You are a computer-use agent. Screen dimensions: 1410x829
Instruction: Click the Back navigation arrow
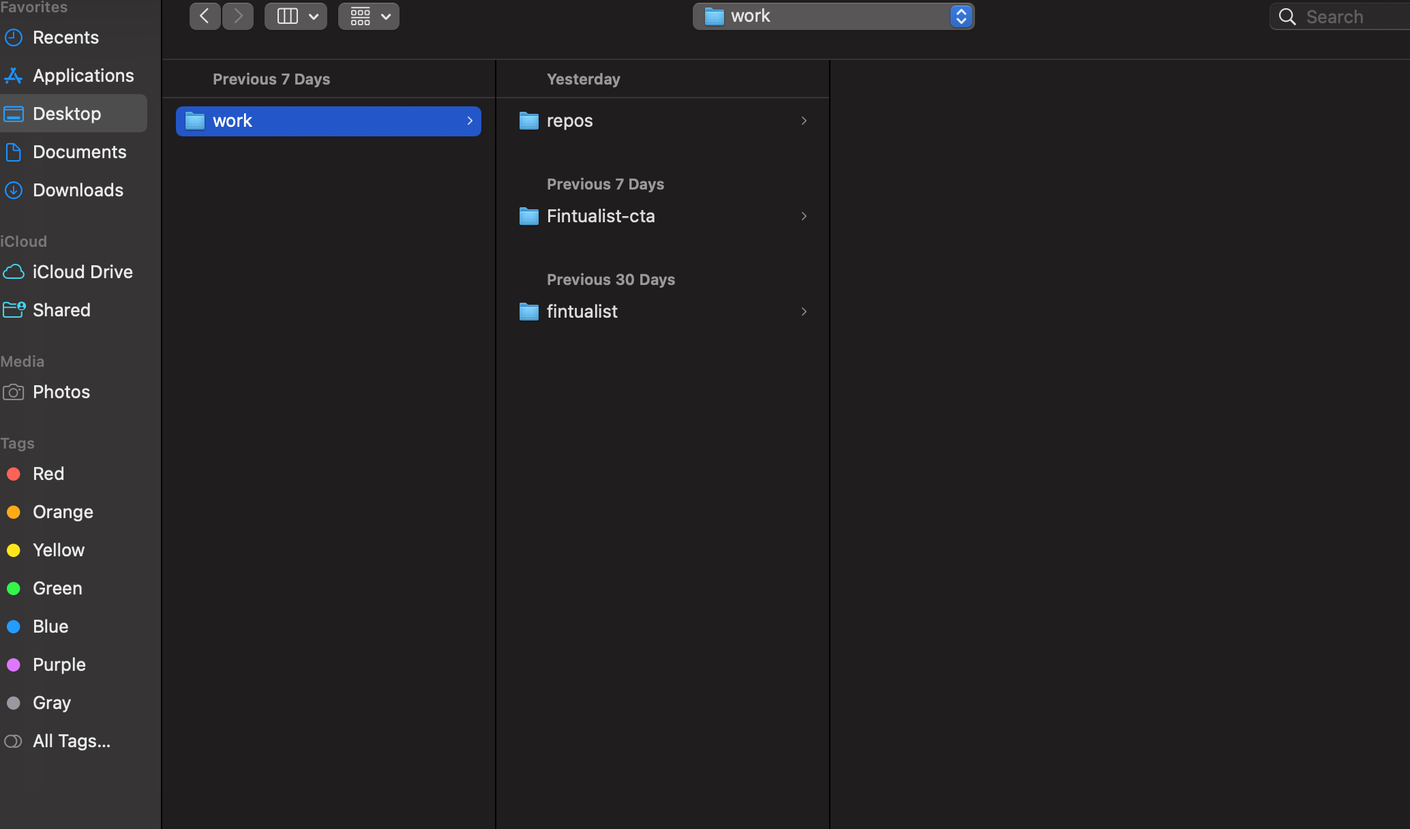205,16
